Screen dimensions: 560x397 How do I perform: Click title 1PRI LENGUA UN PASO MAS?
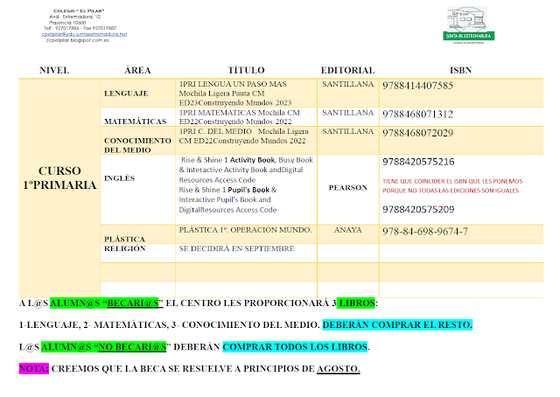[x=233, y=84]
